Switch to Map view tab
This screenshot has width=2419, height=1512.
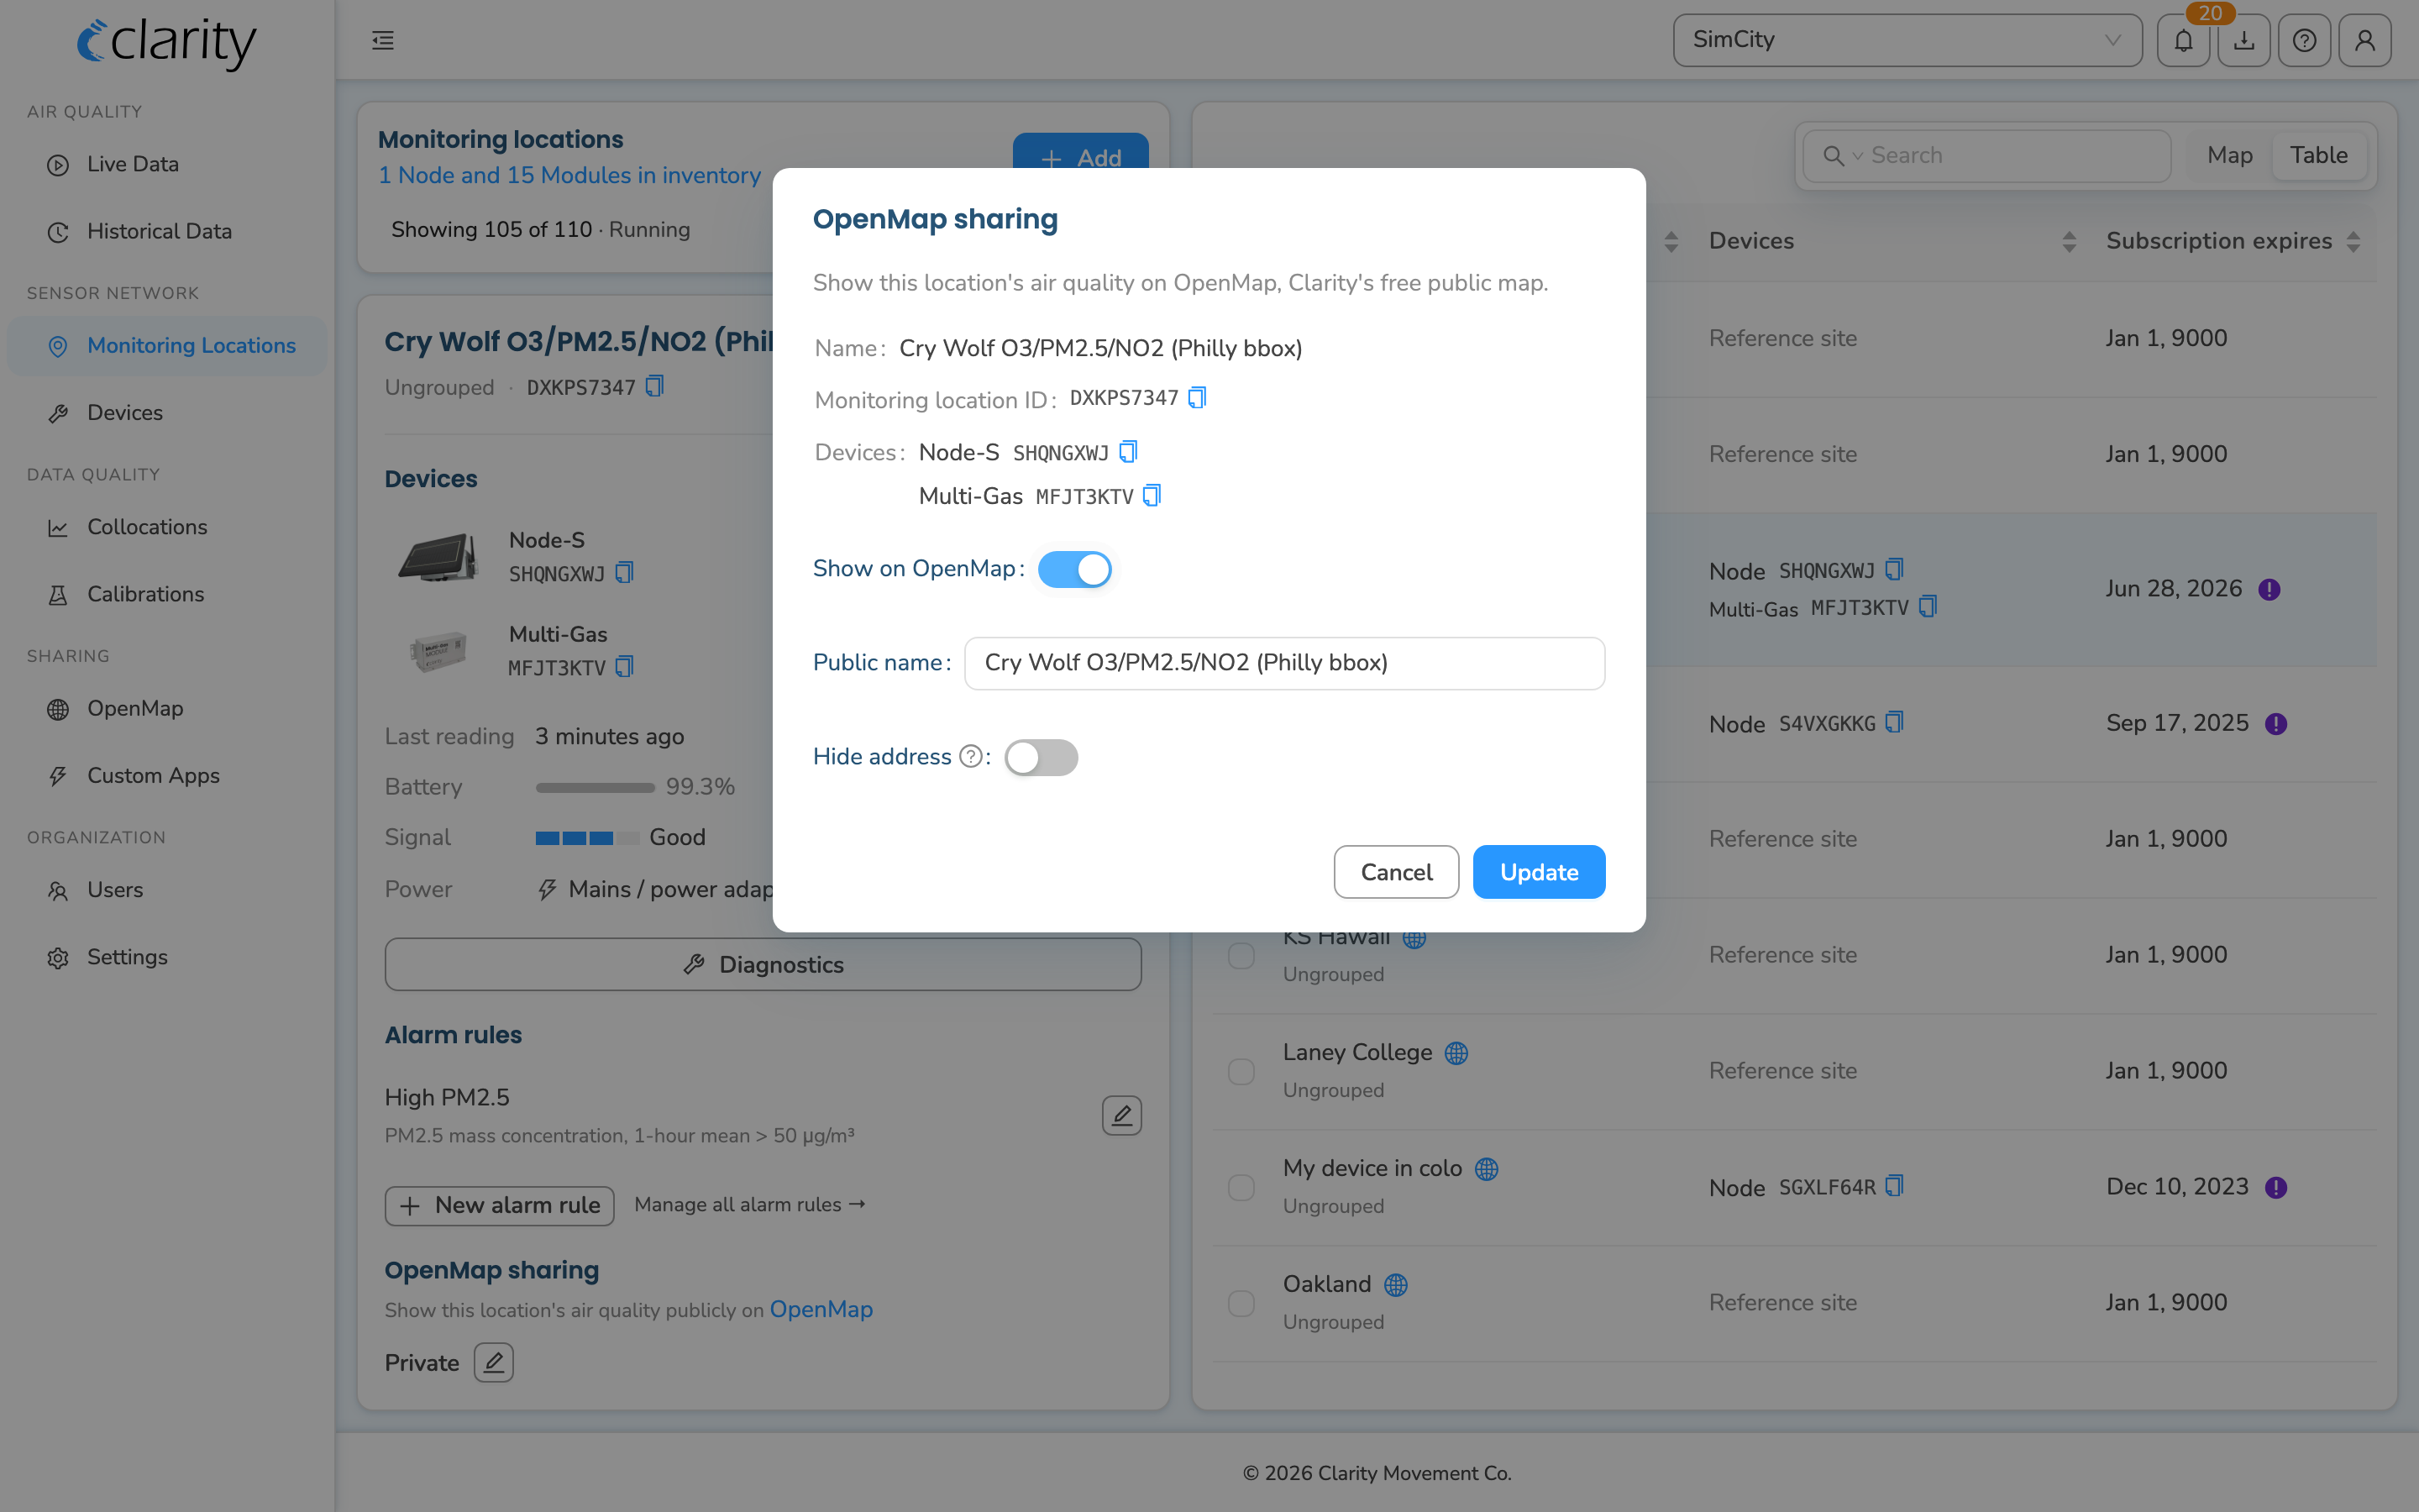[x=2229, y=155]
